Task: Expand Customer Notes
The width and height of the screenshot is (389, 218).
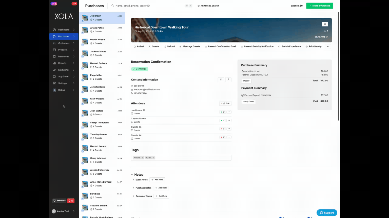Action: (133, 196)
